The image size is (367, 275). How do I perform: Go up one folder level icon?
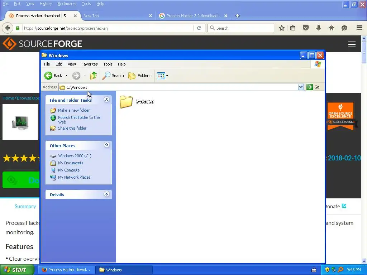94,76
